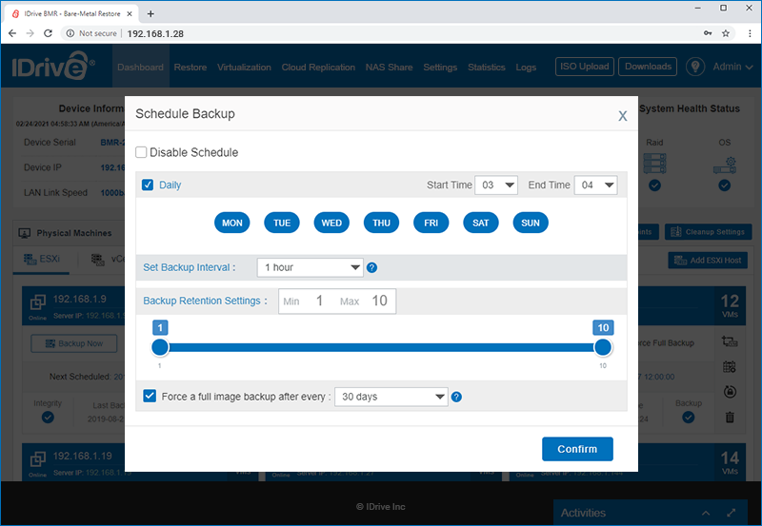The width and height of the screenshot is (762, 526).
Task: Tick the Disable Schedule checkbox
Action: [x=141, y=152]
